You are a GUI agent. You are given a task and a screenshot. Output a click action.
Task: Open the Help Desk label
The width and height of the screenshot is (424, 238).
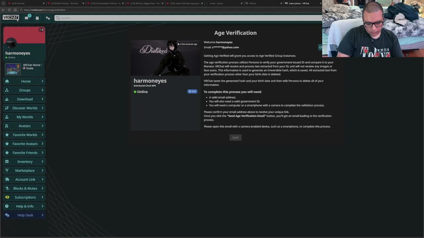25,215
